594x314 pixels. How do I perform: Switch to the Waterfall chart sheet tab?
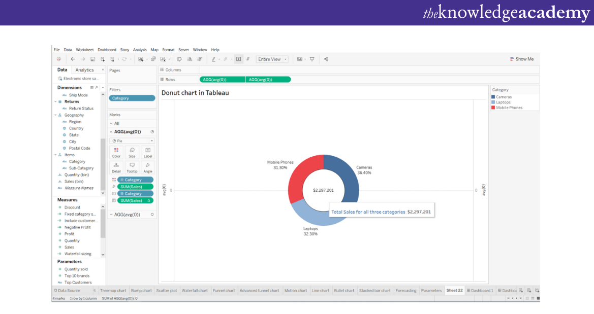[x=195, y=291]
